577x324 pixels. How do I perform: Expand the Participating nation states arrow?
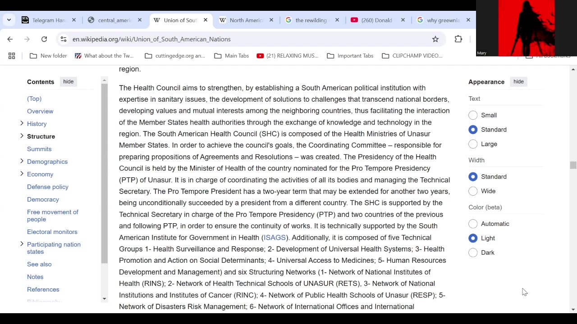pyautogui.click(x=22, y=244)
